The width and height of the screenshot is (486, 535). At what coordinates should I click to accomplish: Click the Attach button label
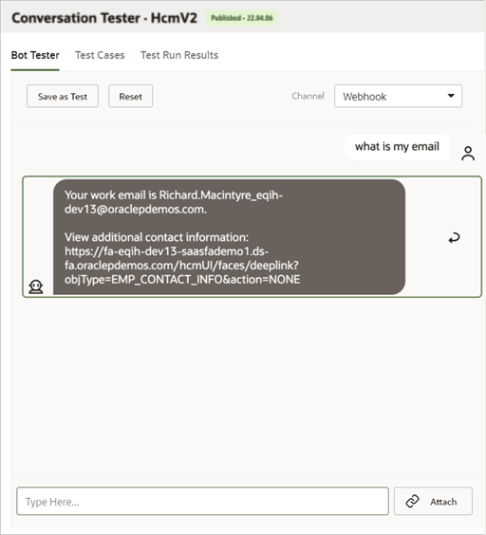[443, 502]
